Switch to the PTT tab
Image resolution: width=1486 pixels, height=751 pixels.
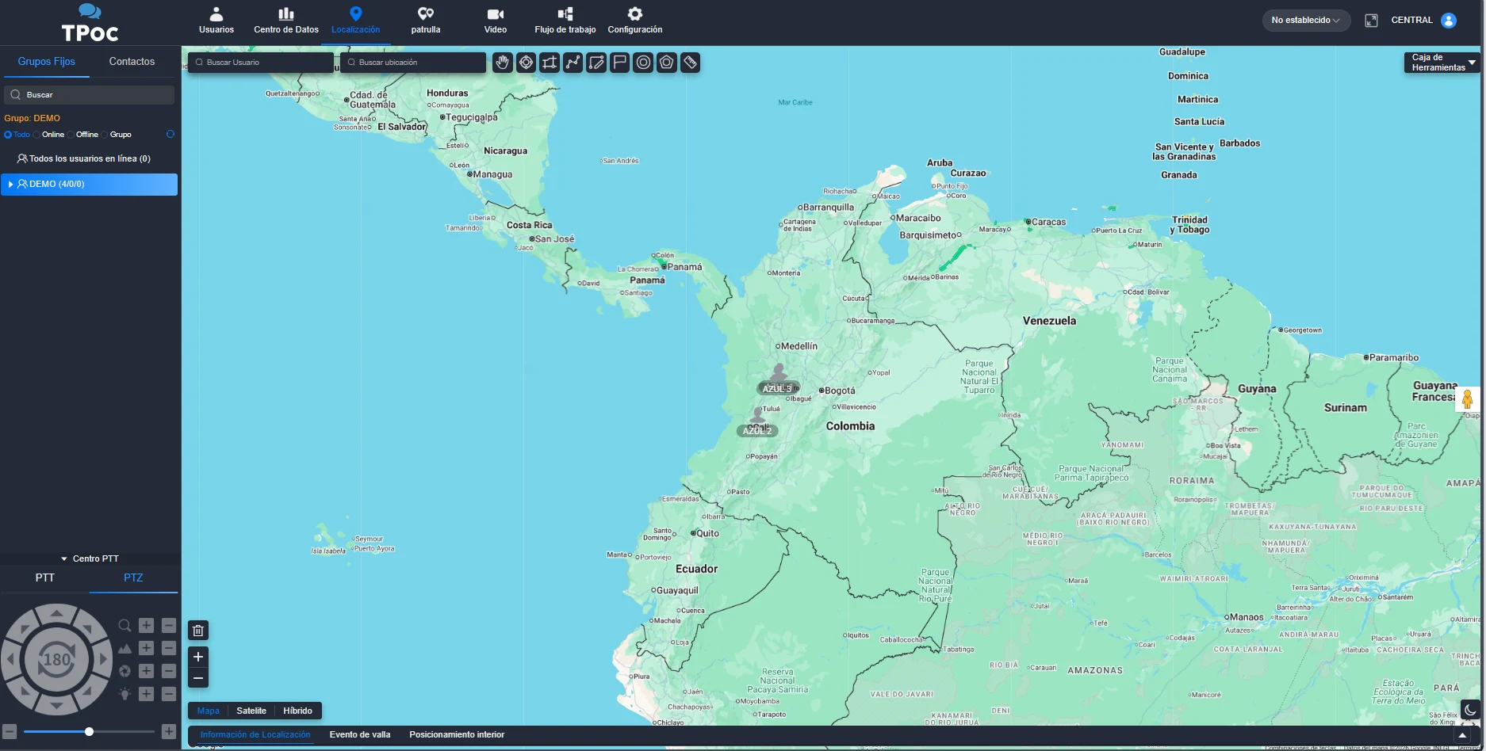(45, 578)
